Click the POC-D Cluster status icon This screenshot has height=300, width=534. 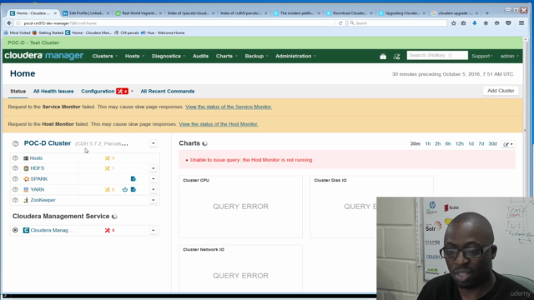click(x=15, y=143)
